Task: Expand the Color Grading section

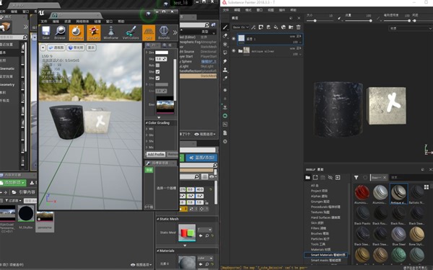Action: [x=146, y=123]
